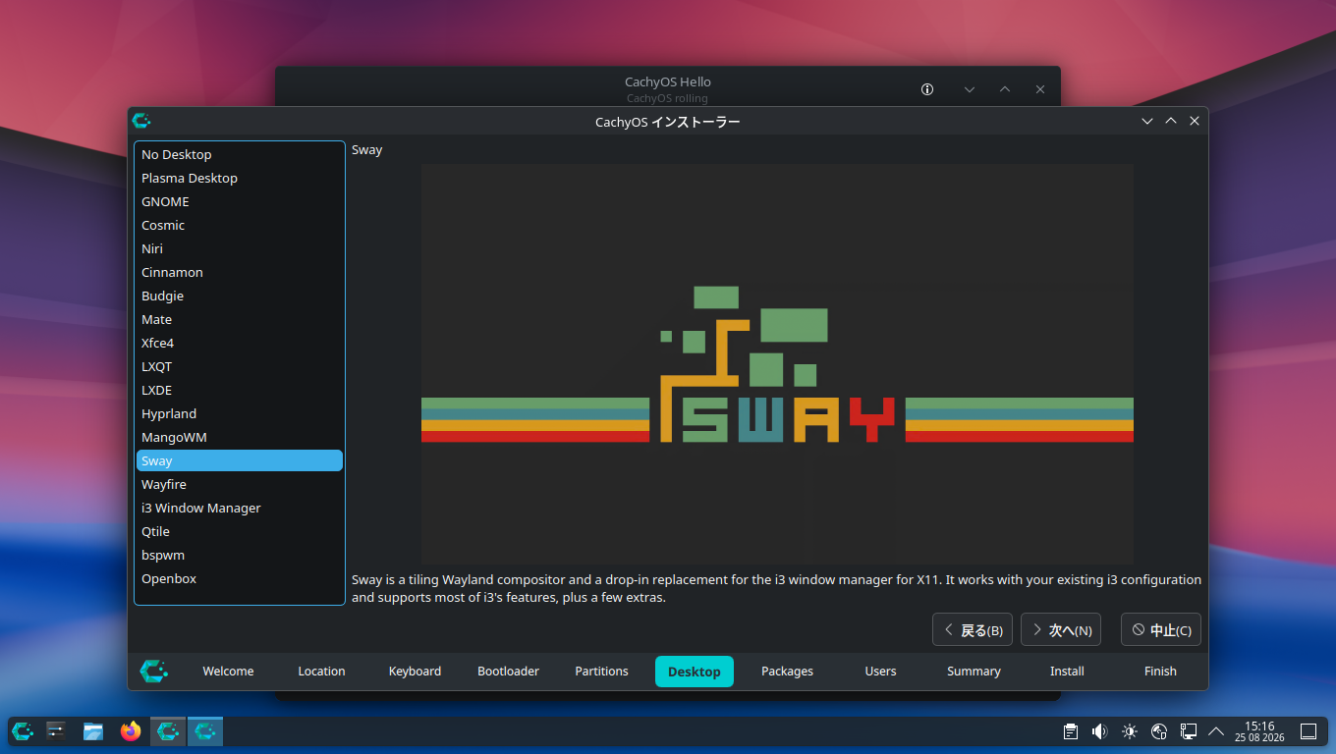Go to the Bootloader step
Screen dimensions: 1336x754
coord(508,672)
